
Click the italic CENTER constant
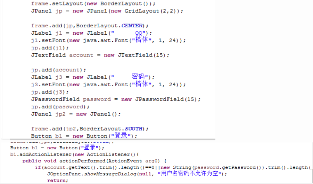point(132,26)
